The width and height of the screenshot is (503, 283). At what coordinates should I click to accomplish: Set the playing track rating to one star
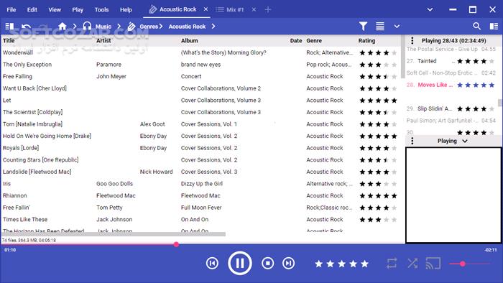(318, 264)
